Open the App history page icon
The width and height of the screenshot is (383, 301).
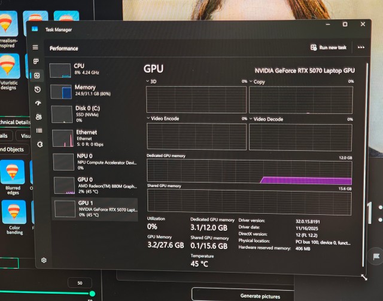coord(37,90)
